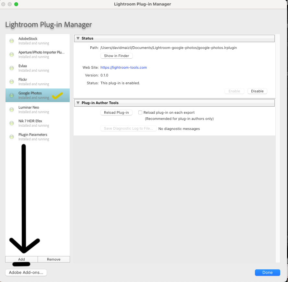Screen dimensions: 288x282
Task: Click the Aperture/iPhoto Importer status indicator
Action: (11, 54)
